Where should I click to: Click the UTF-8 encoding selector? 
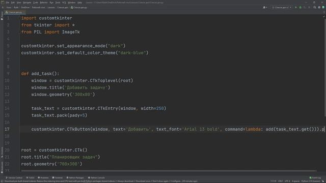(287, 181)
